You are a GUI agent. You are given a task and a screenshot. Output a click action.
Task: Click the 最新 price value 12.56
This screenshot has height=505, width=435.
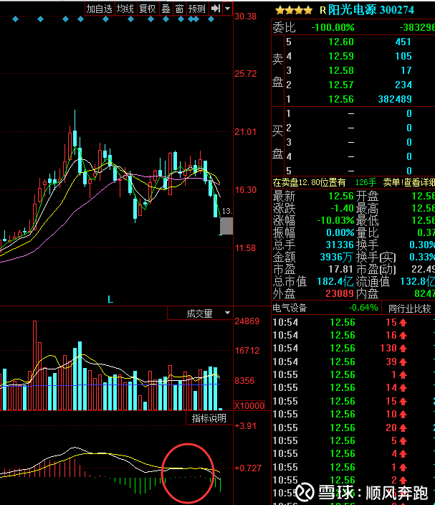point(341,196)
